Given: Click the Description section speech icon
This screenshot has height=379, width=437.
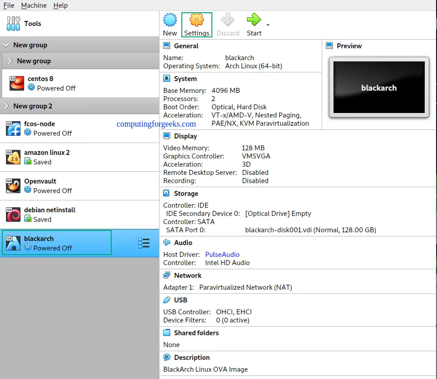Looking at the screenshot, I should coord(167,357).
